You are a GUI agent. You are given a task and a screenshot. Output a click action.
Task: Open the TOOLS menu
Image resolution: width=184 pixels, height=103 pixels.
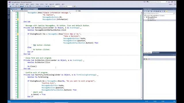coord(42,4)
